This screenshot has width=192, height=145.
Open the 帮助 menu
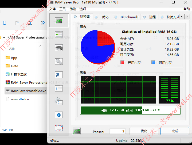(186, 9)
